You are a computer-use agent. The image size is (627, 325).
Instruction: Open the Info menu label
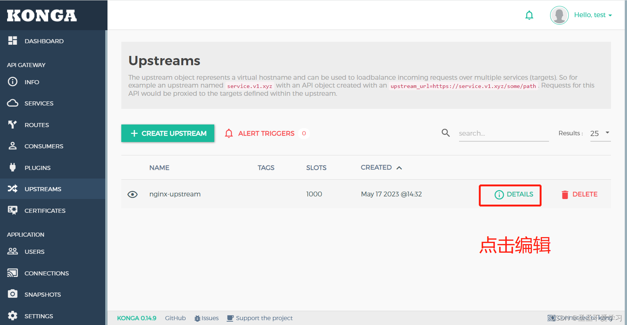point(32,82)
